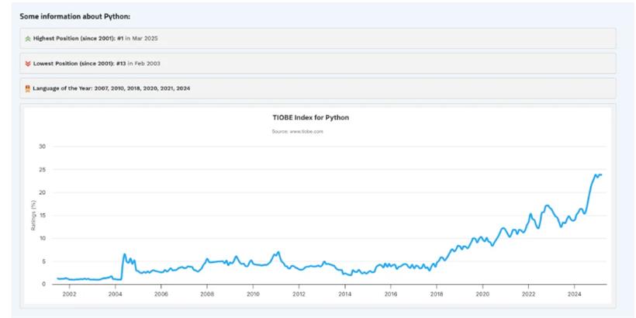Screen dimensions: 636x318
Task: Click the 'Feb 2003' date text
Action: [147, 64]
